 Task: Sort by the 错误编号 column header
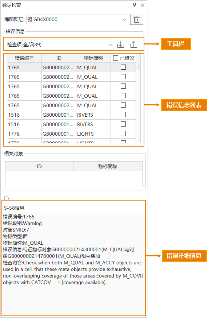click(x=24, y=58)
